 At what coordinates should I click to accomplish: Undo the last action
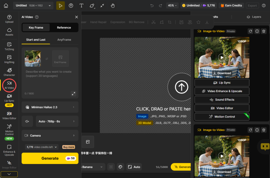pos(152,6)
